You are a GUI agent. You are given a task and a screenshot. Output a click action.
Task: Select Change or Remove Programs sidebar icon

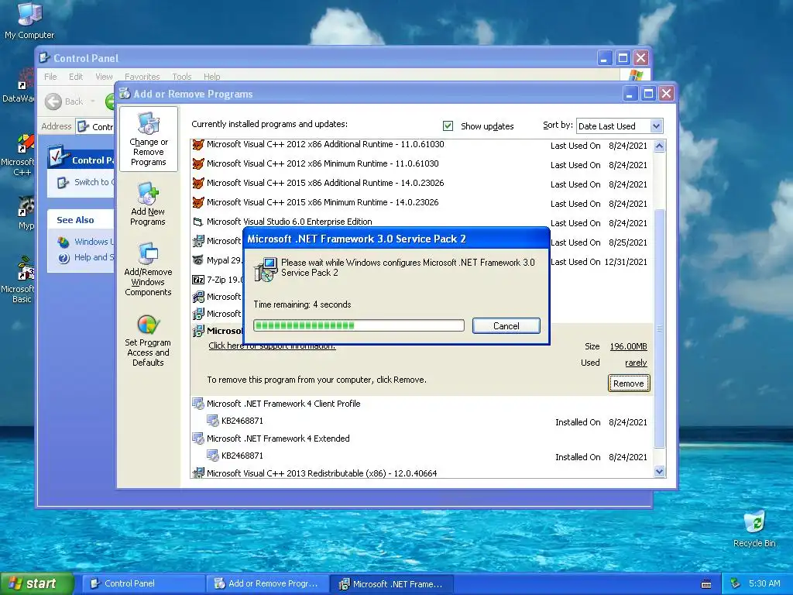click(x=148, y=139)
